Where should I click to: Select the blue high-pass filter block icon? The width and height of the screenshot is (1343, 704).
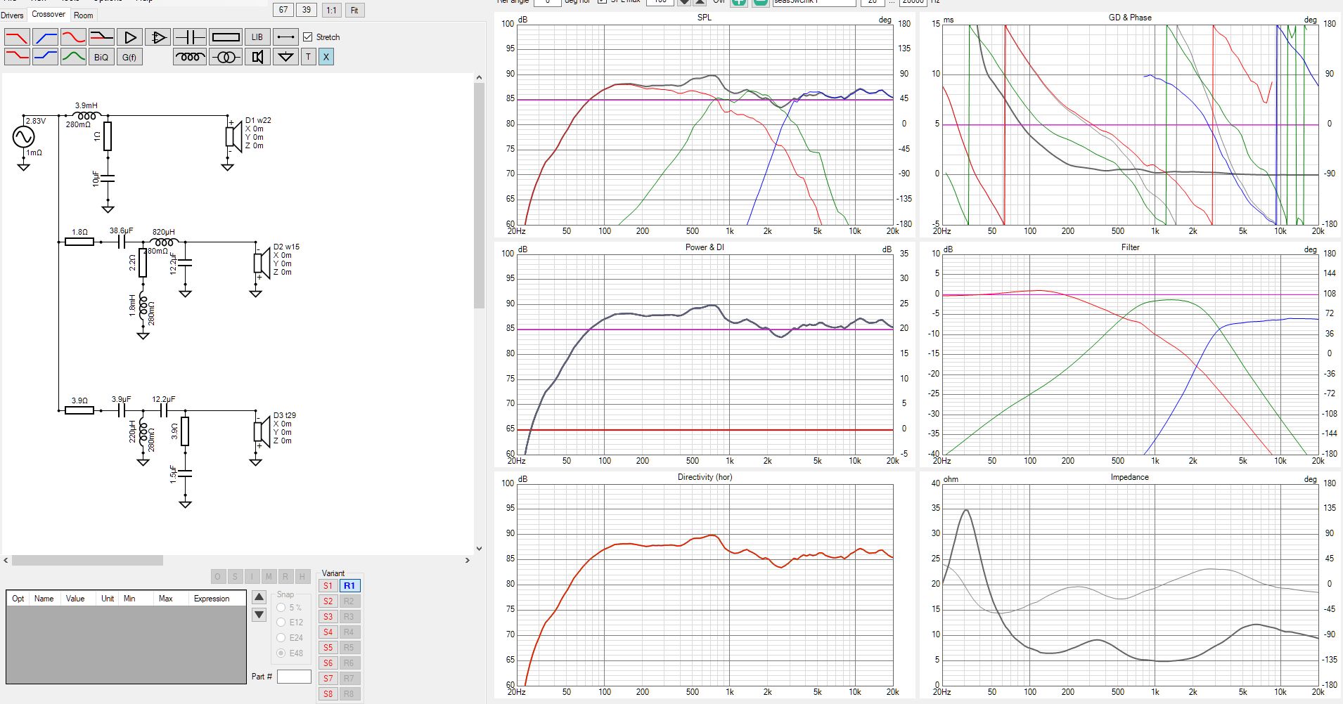(x=45, y=37)
